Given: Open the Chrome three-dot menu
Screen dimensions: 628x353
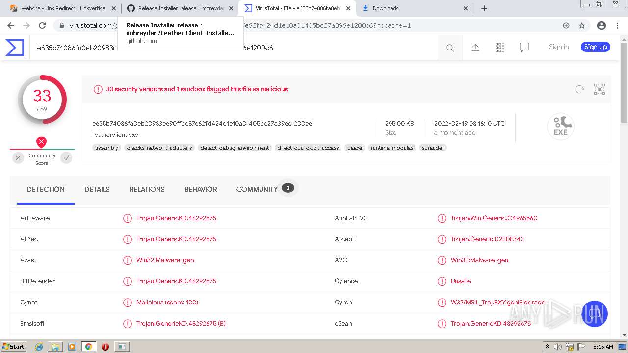Looking at the screenshot, I should (x=617, y=25).
